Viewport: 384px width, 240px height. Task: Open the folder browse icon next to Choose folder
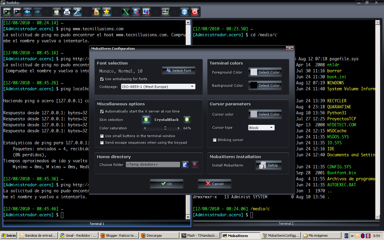coord(185,164)
